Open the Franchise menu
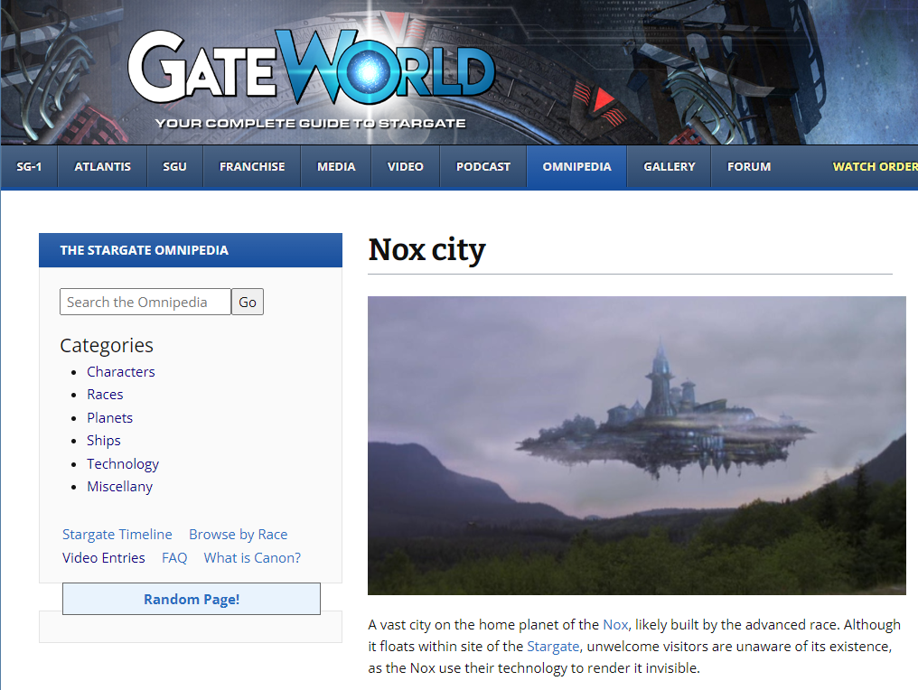 (252, 167)
